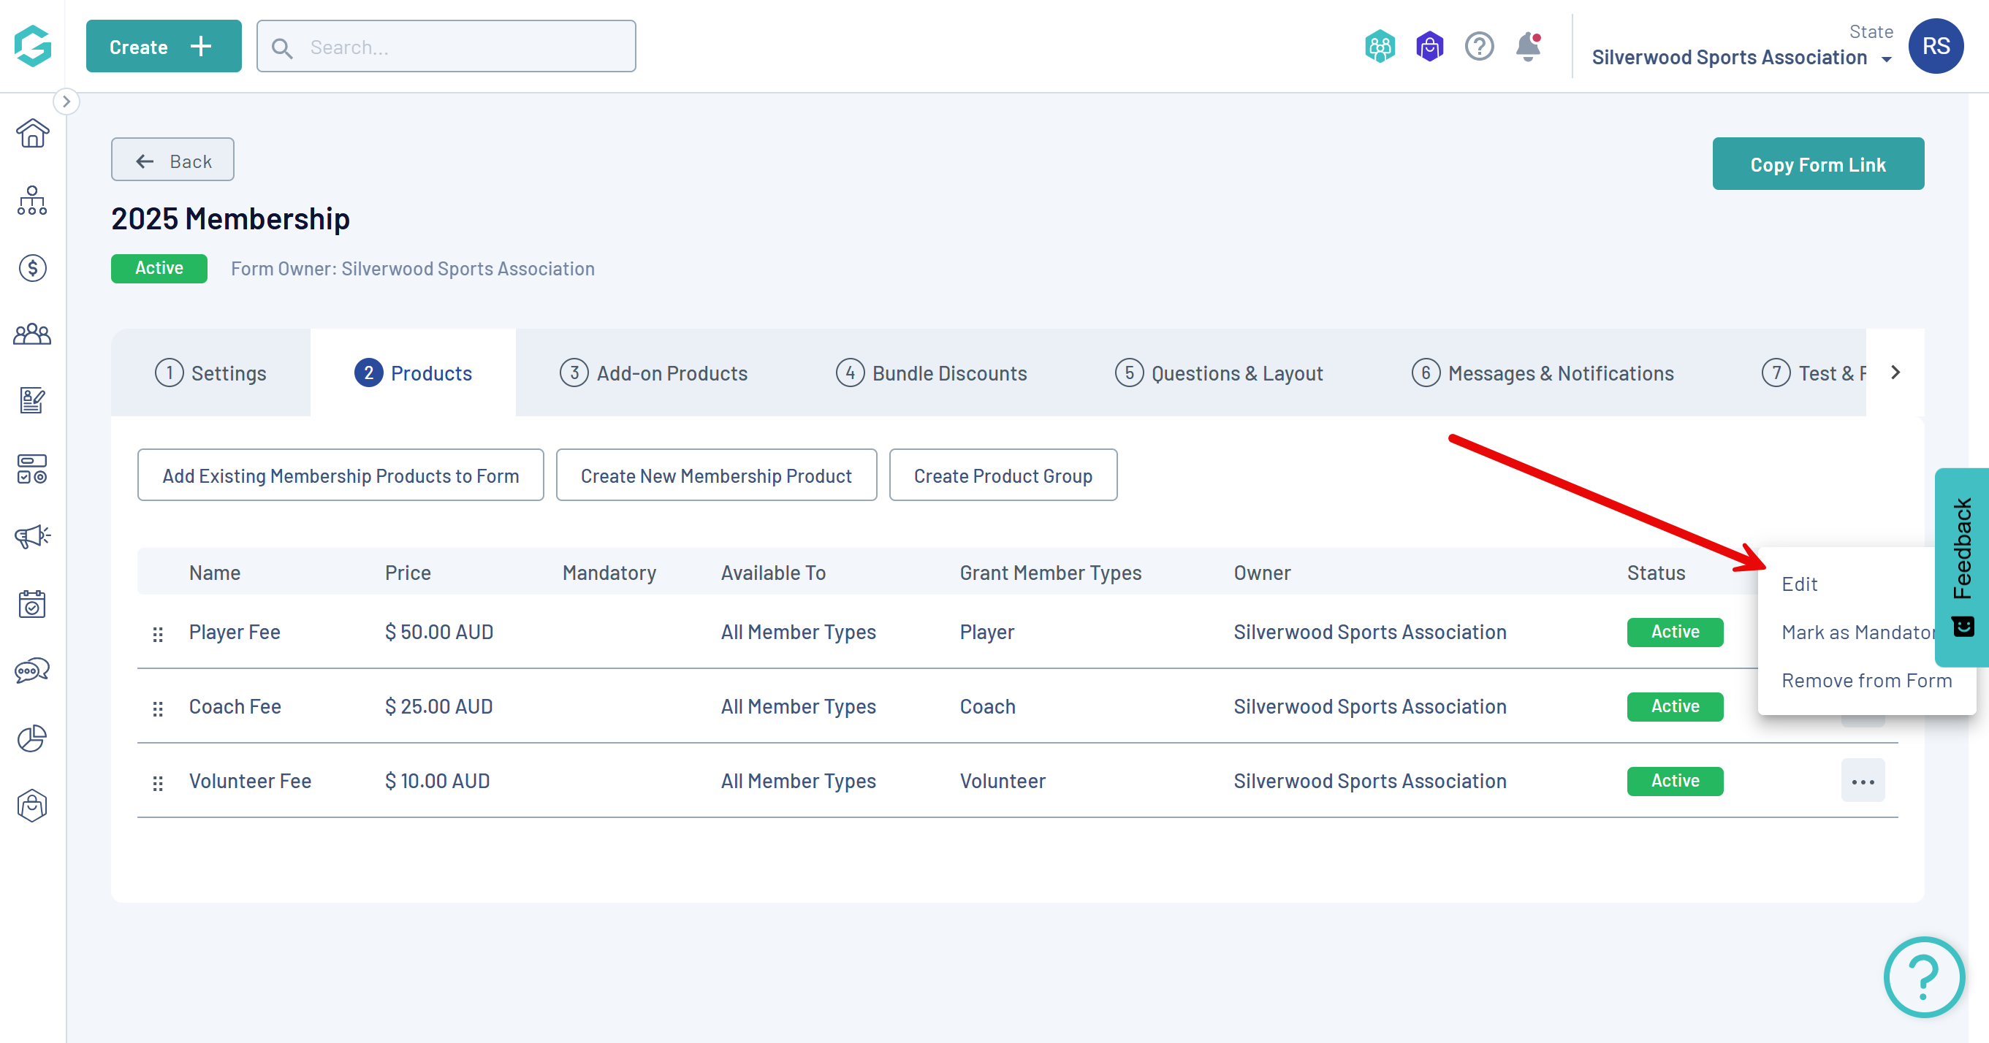The image size is (1989, 1043).
Task: Open the finances dollar sidebar icon
Action: tap(32, 268)
